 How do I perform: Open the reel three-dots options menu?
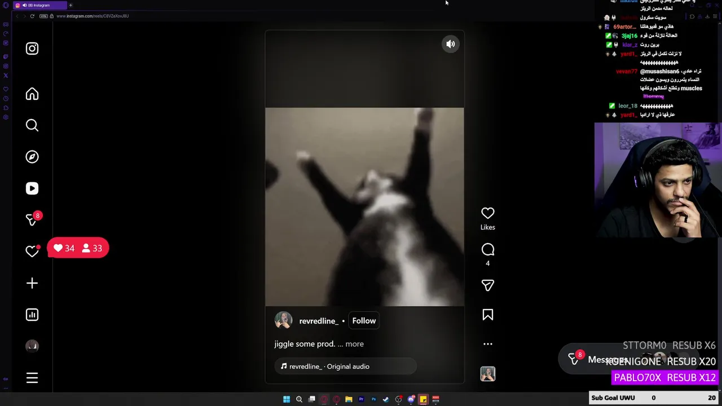click(488, 344)
